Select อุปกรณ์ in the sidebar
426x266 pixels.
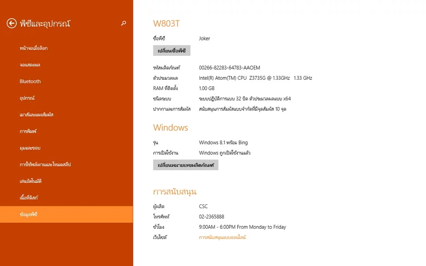[x=27, y=98]
